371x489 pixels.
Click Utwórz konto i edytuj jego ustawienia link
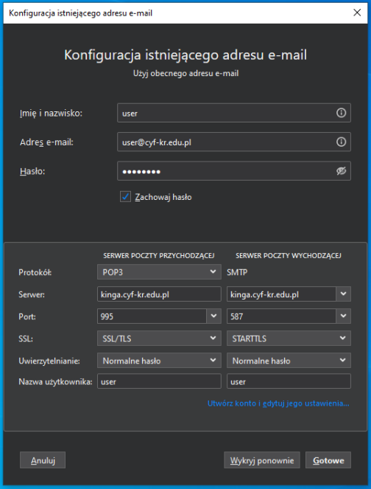(278, 403)
